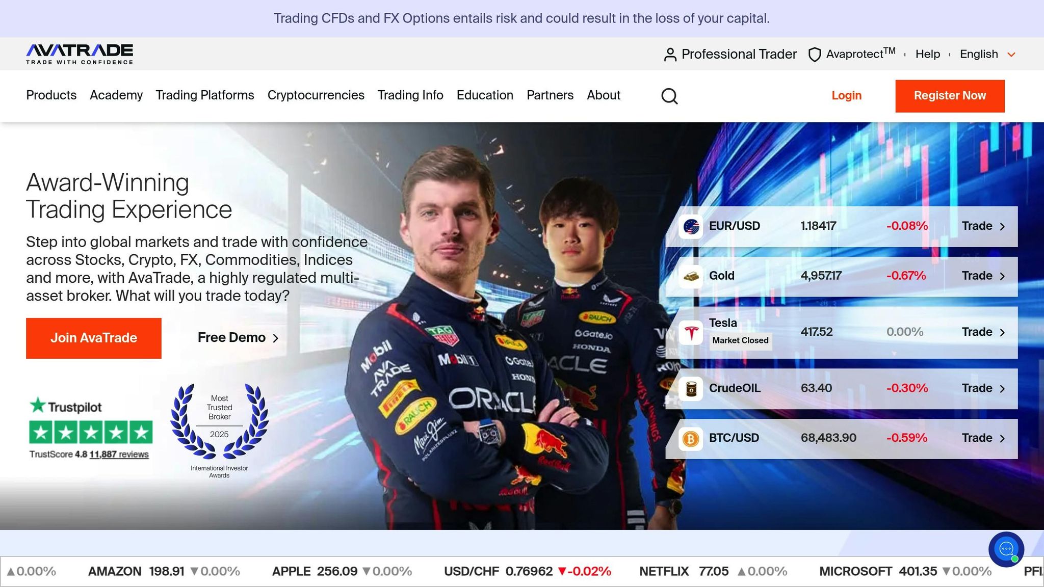The image size is (1044, 587).
Task: Click the Avaprotect shield icon
Action: click(x=814, y=55)
